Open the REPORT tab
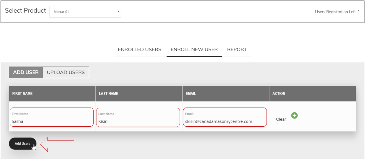 [x=237, y=49]
